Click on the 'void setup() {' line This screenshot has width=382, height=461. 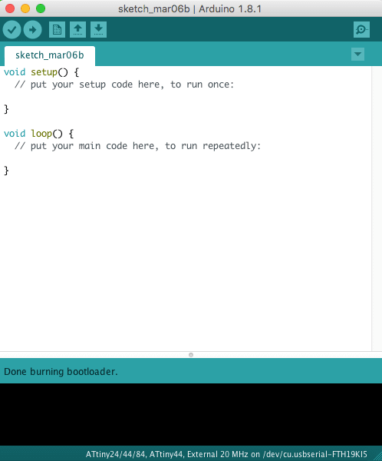41,72
